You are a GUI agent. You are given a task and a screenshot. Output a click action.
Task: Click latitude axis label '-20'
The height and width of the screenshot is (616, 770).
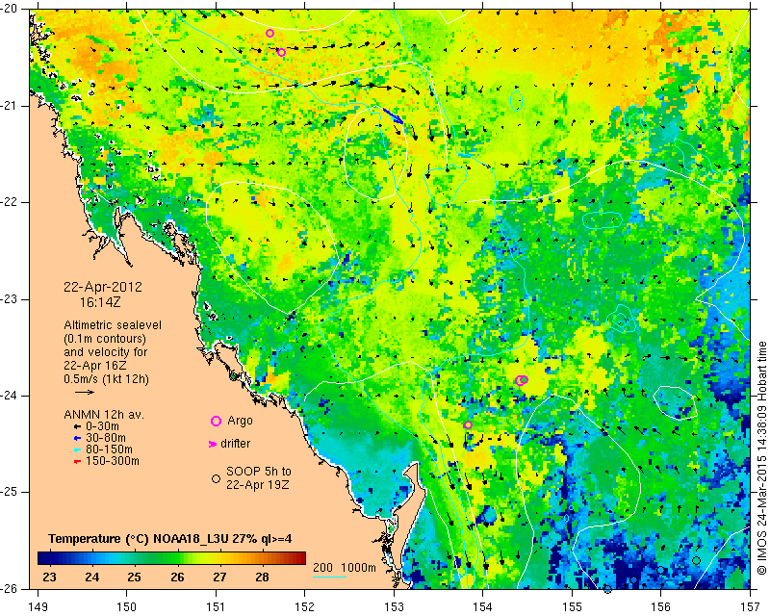pyautogui.click(x=9, y=9)
